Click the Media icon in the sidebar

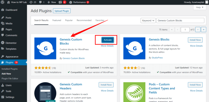pyautogui.click(x=3, y=24)
